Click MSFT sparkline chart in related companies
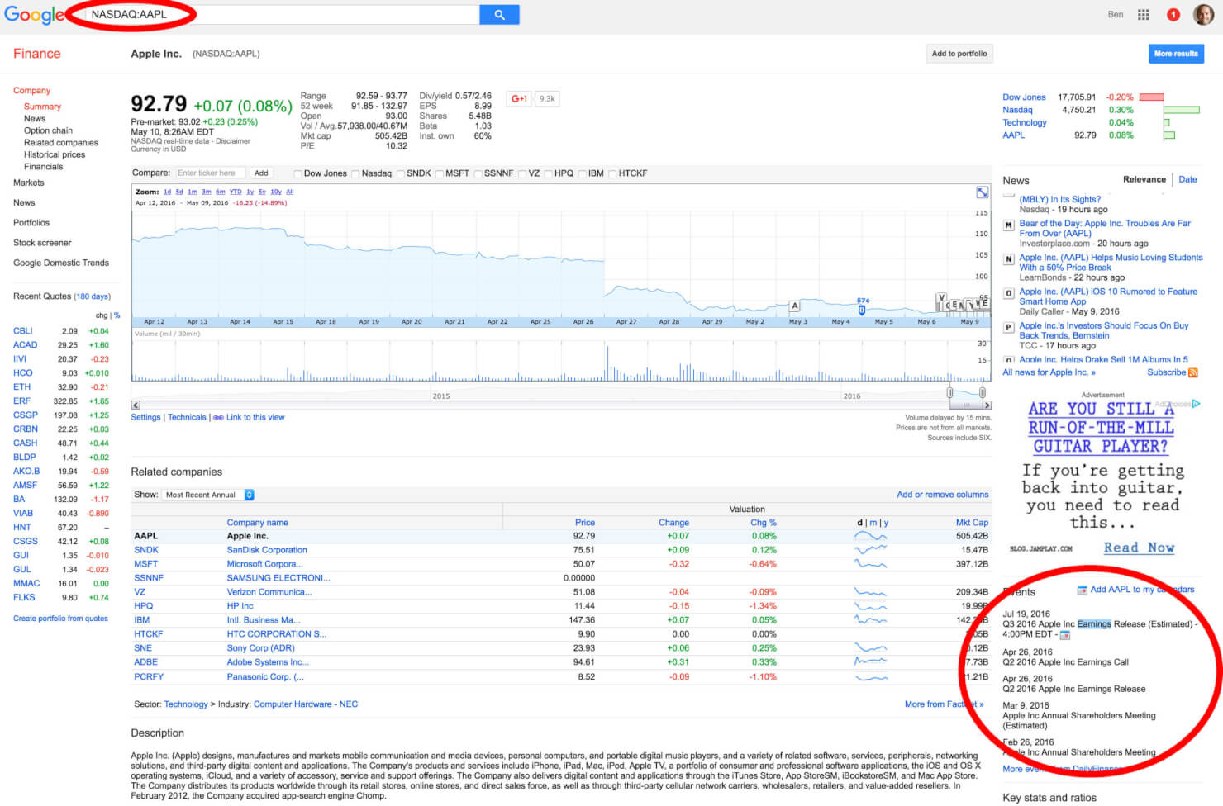1223x806 pixels. 870,564
